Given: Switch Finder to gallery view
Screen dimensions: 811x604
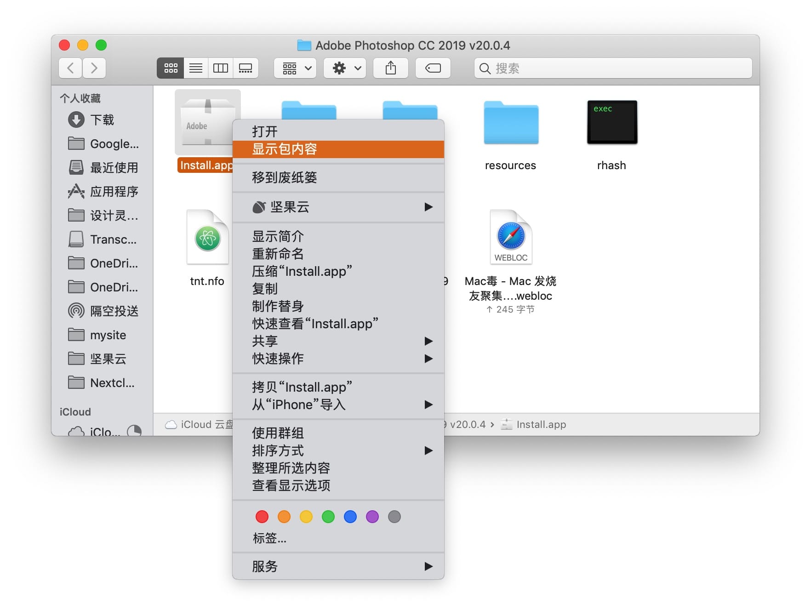Looking at the screenshot, I should pos(246,68).
